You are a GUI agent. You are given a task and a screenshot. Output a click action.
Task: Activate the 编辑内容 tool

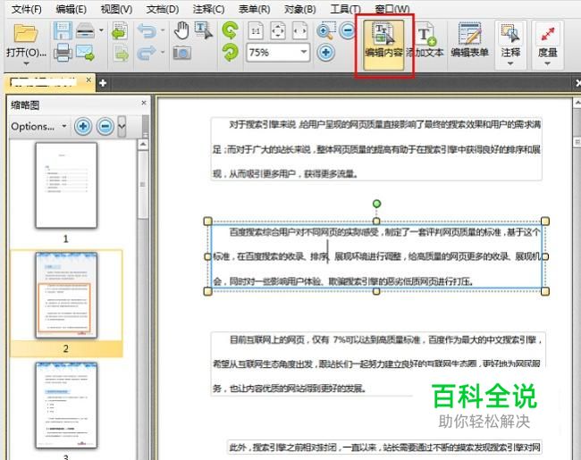point(383,45)
